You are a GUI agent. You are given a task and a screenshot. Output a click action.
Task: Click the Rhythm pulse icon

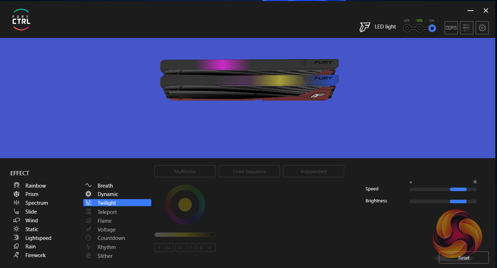pos(89,247)
